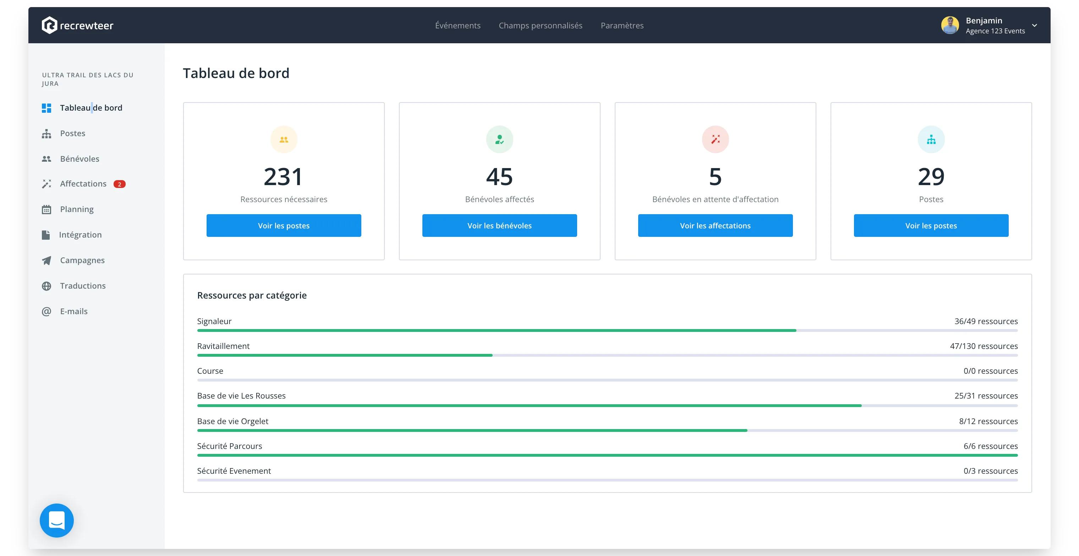Click the Voir les affectations button
Image resolution: width=1079 pixels, height=556 pixels.
(715, 226)
